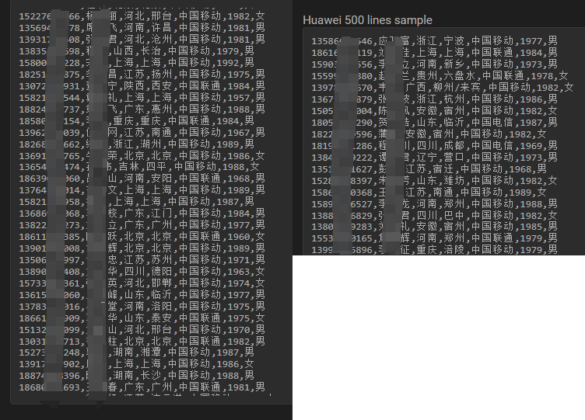This screenshot has width=585, height=420.
Task: Click Huawei sample row 重庆,涪陵,中国移动,1979
Action: 434,249
